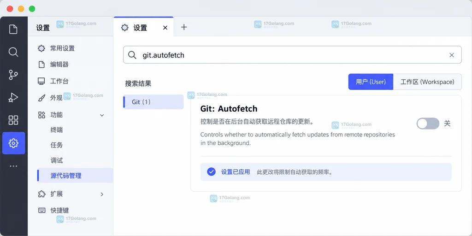472x236 pixels.
Task: Click the 控制是否在后台自动获取 description text
Action: click(x=257, y=122)
